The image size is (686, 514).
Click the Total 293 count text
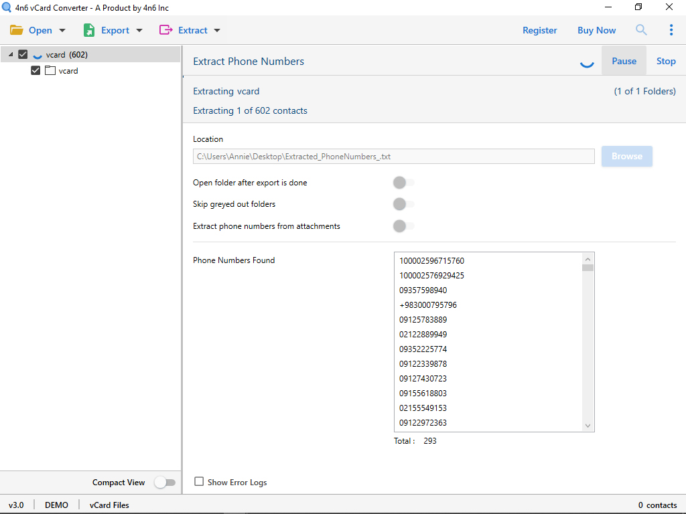[415, 440]
